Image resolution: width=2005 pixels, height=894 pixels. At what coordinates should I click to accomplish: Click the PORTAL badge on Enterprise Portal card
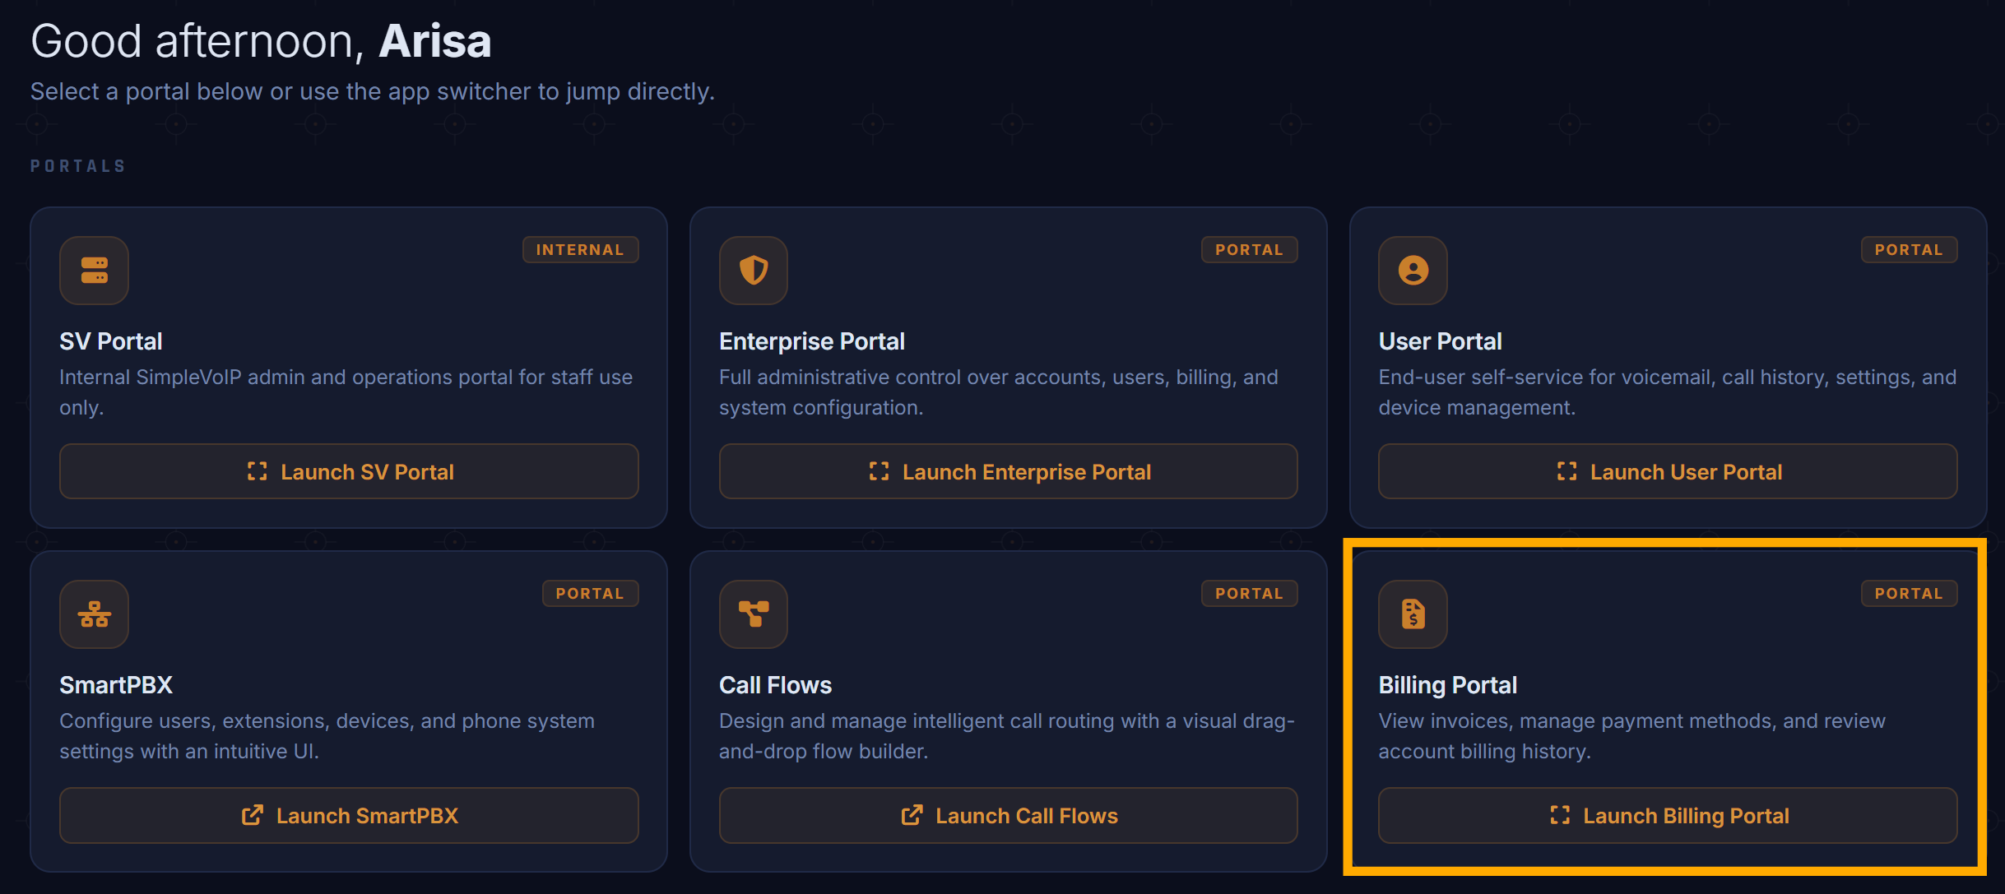pyautogui.click(x=1249, y=250)
